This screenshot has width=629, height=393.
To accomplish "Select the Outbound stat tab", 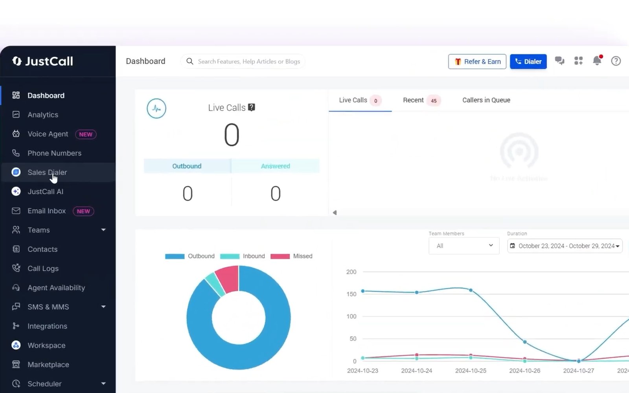I will click(x=187, y=166).
